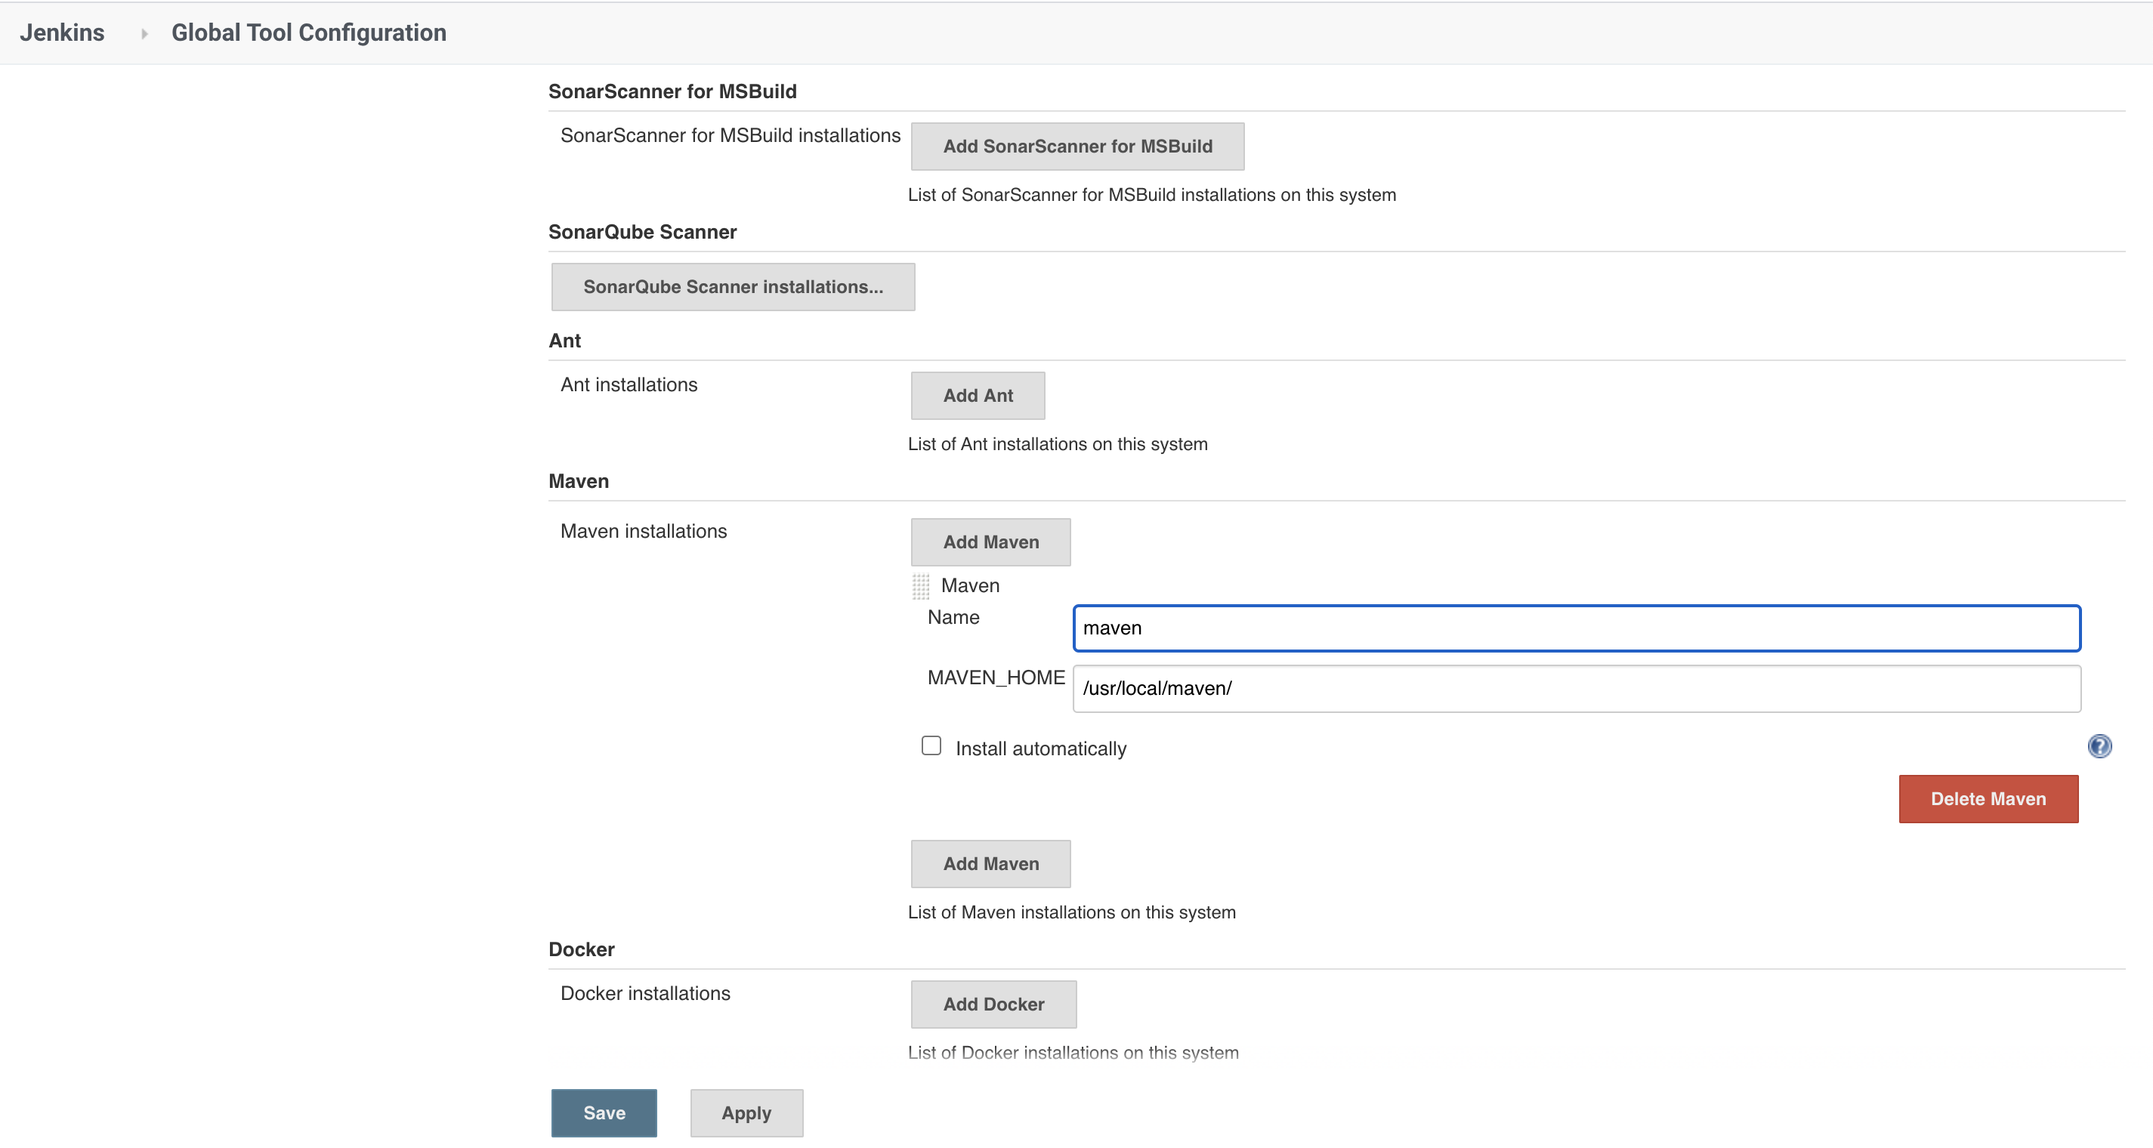Screen dimensions: 2153x1148
Task: Go to the Jenkins breadcrumb home link
Action: click(x=62, y=32)
